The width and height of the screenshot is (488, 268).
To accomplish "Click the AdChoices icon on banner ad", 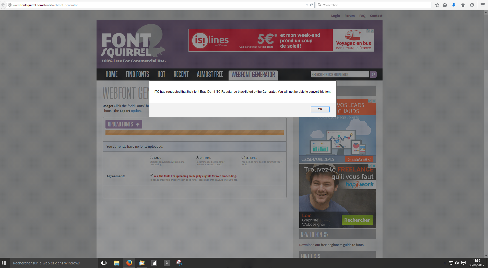I will (368, 31).
